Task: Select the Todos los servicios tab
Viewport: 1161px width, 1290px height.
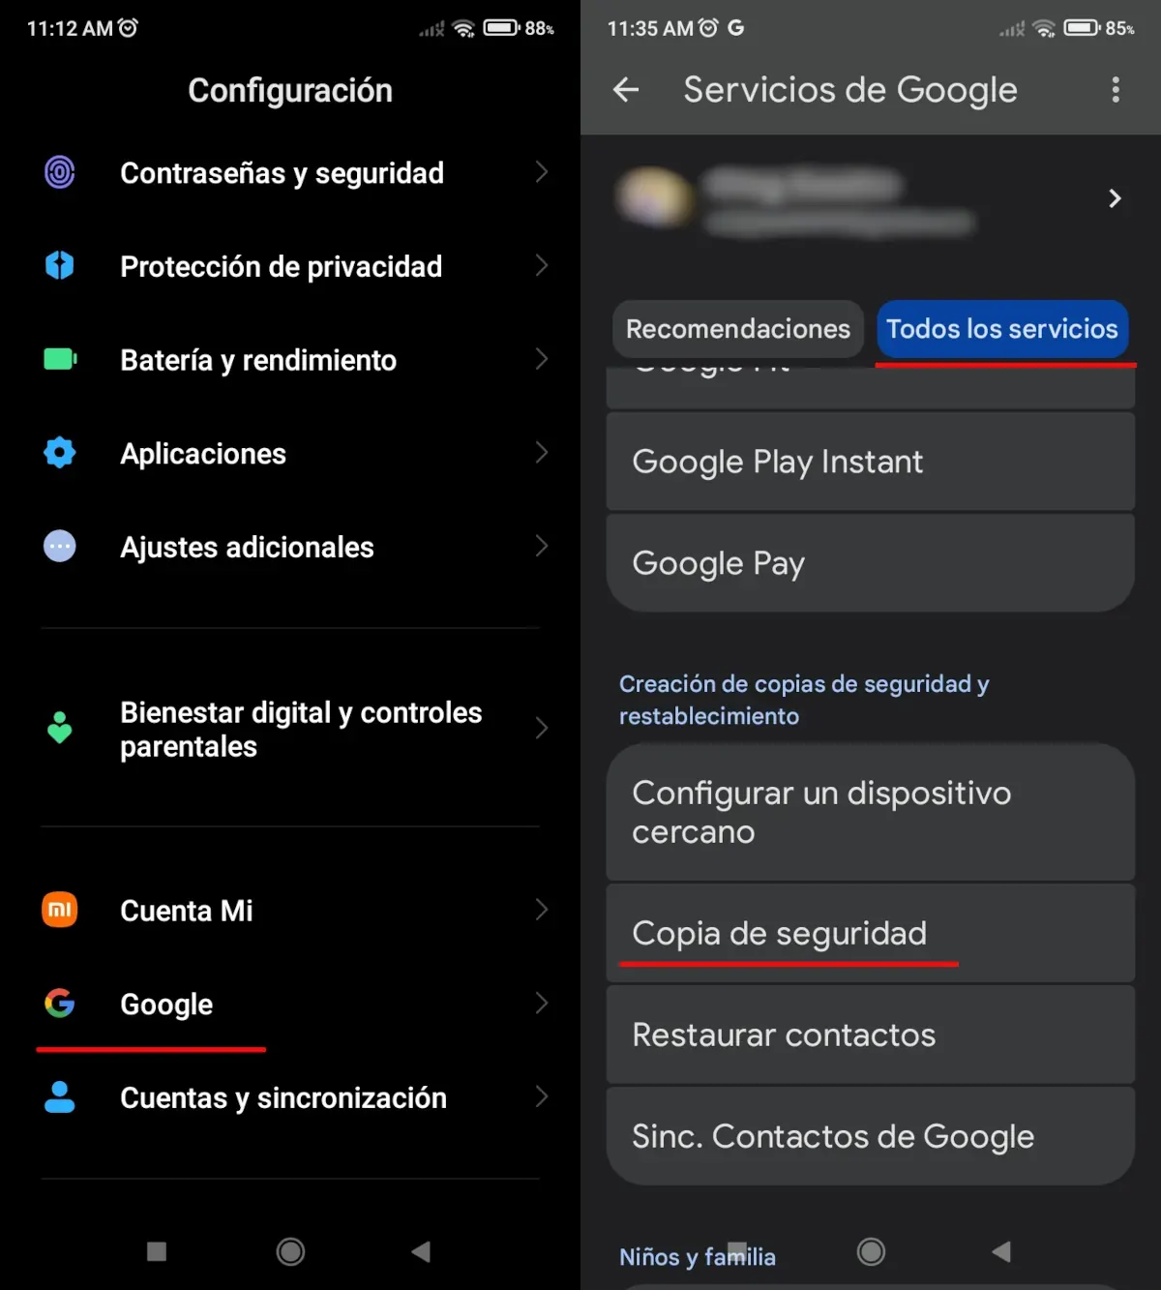Action: 1001,329
